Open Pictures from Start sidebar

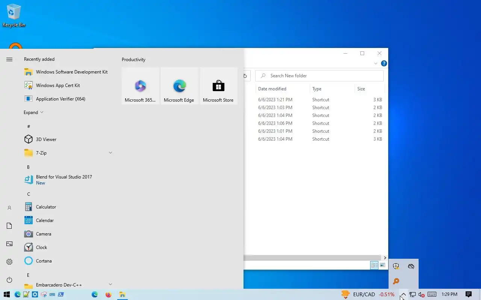click(x=9, y=244)
